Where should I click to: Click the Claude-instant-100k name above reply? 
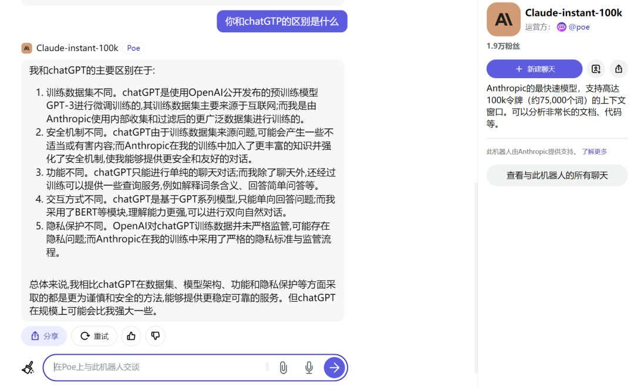click(77, 48)
